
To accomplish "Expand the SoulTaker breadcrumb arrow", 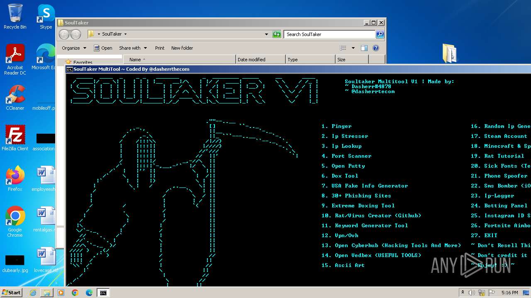I will tap(125, 34).
